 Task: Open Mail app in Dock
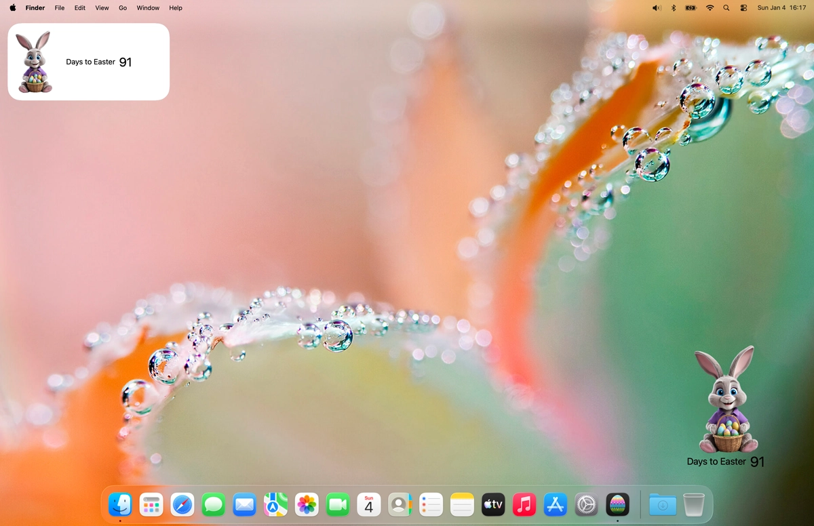(x=244, y=504)
